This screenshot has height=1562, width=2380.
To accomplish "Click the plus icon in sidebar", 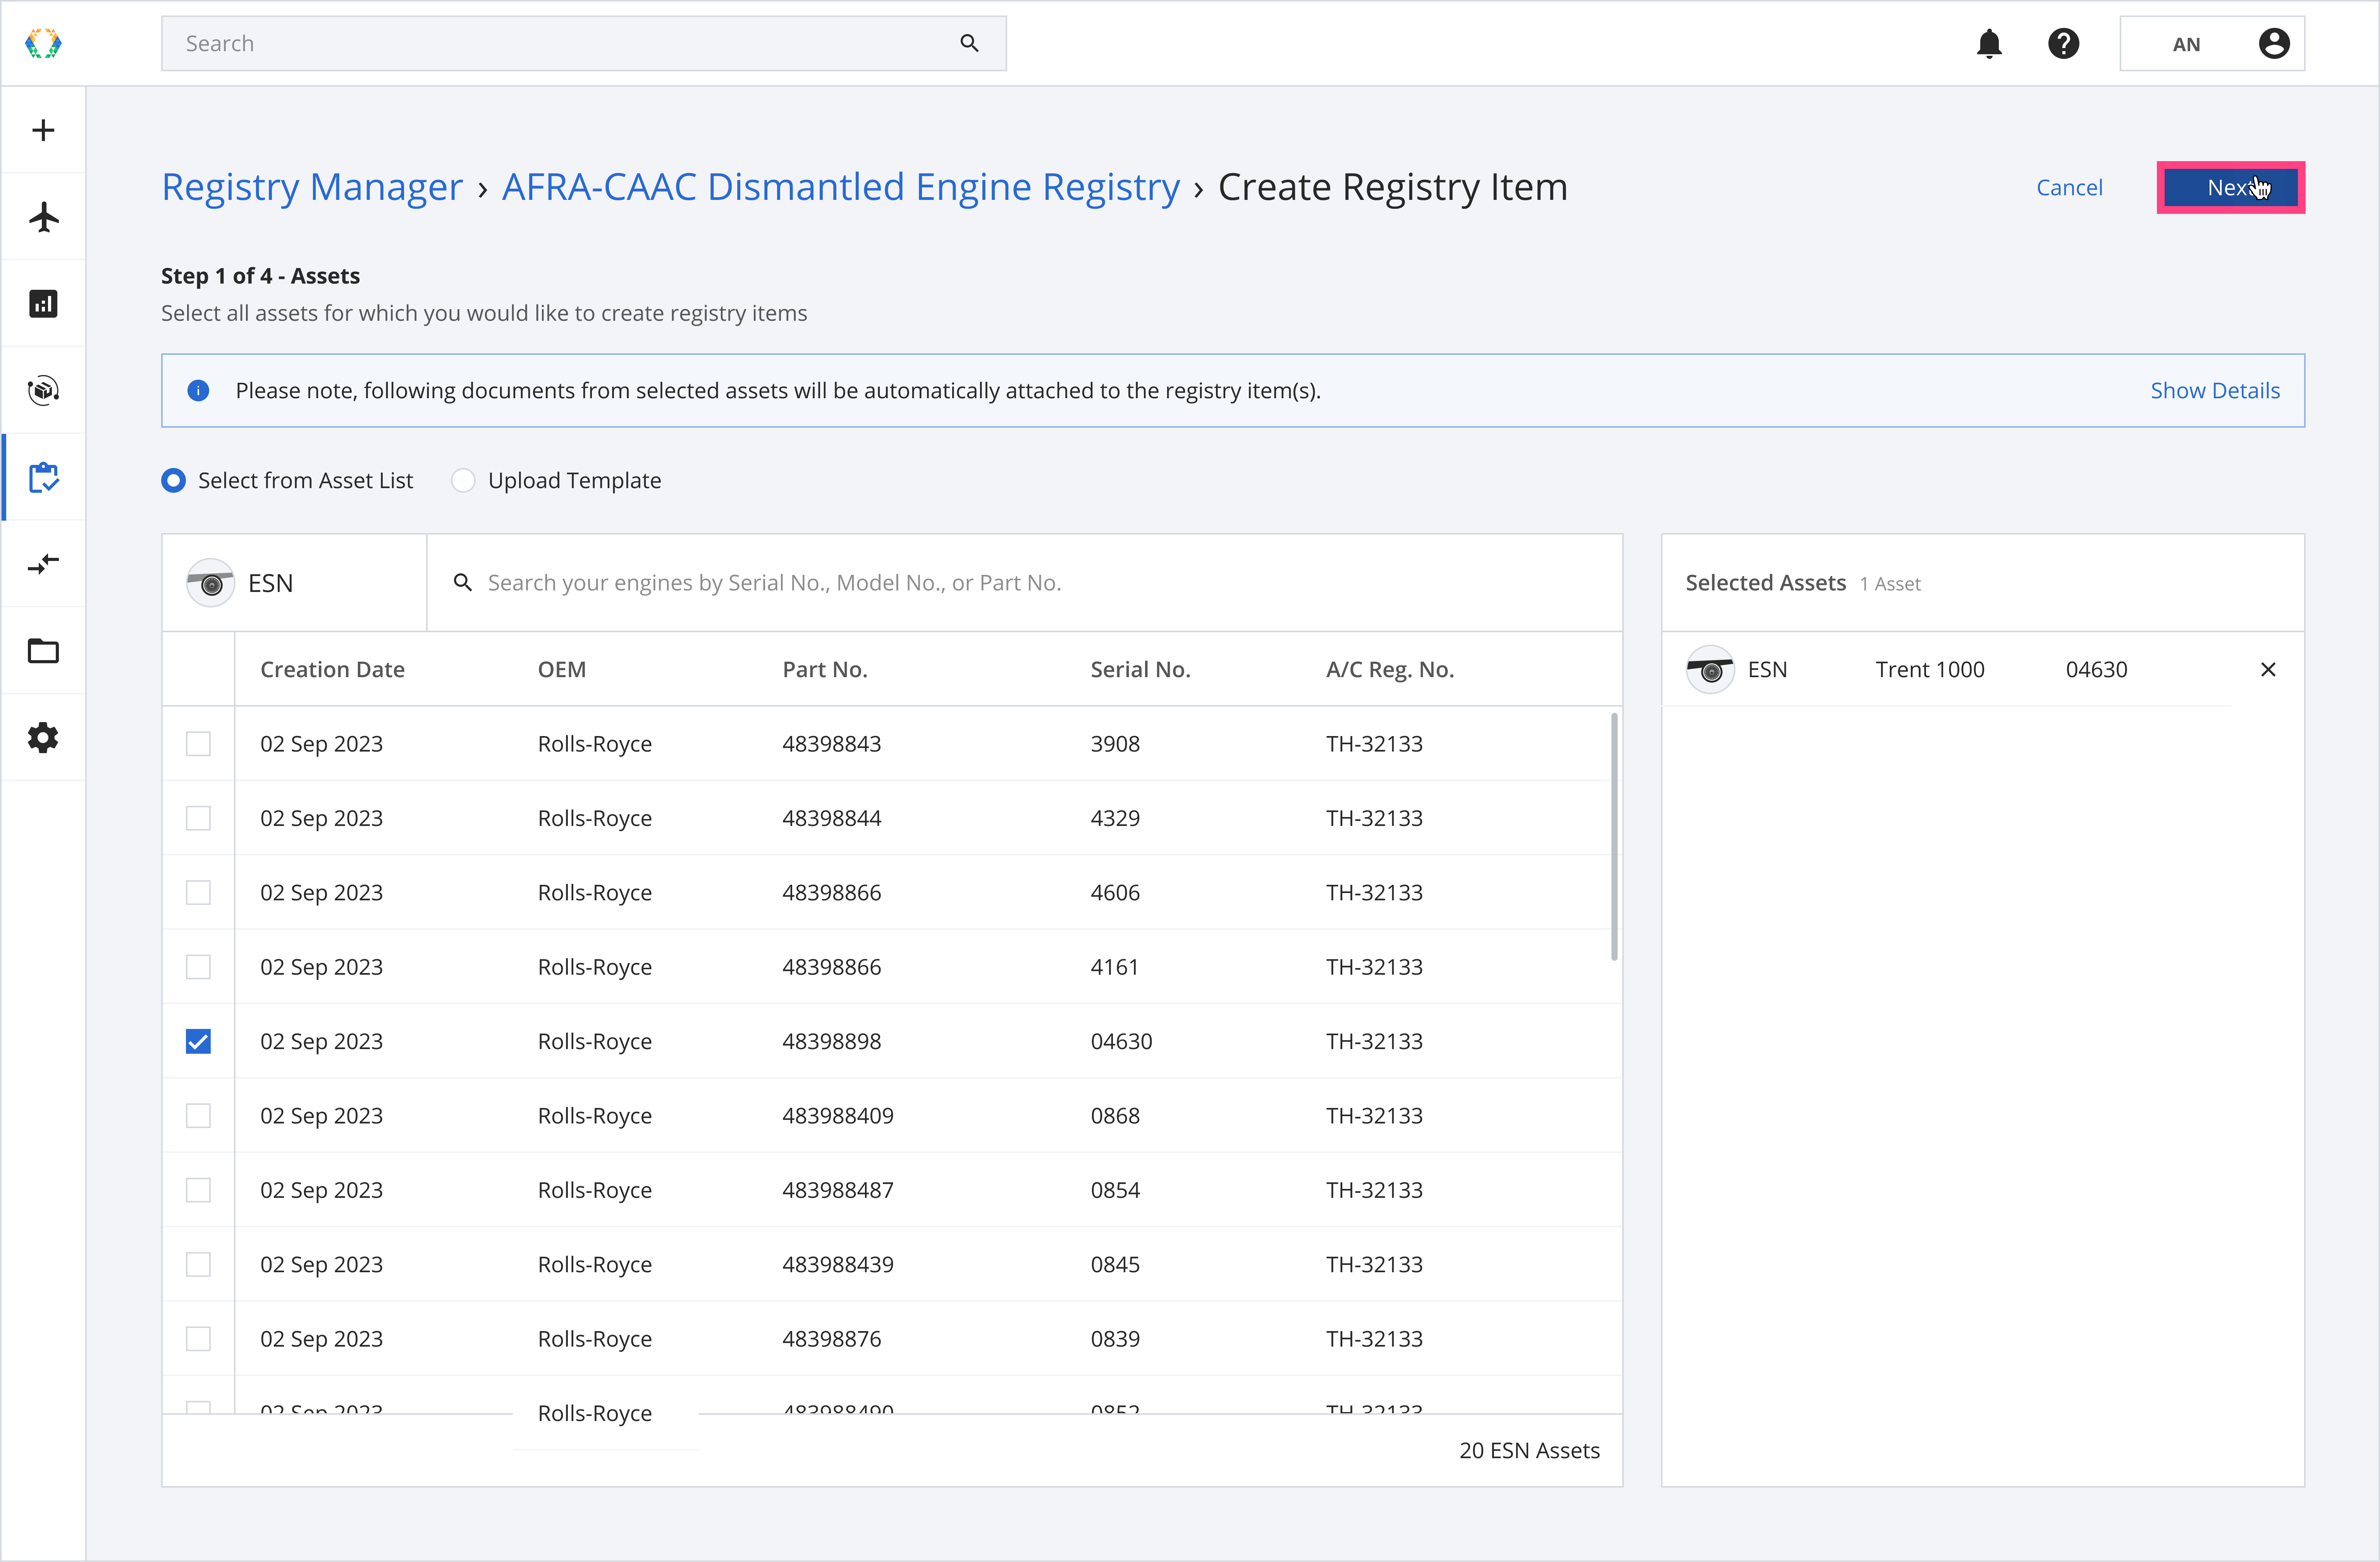I will click(43, 130).
